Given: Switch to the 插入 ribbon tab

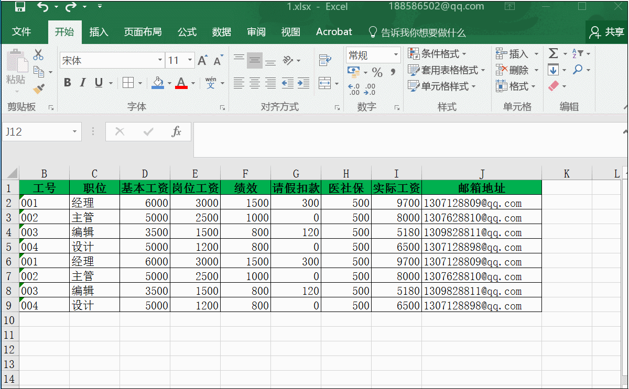Looking at the screenshot, I should [99, 31].
